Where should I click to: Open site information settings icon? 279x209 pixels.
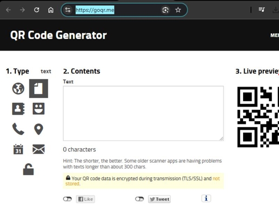click(x=68, y=10)
